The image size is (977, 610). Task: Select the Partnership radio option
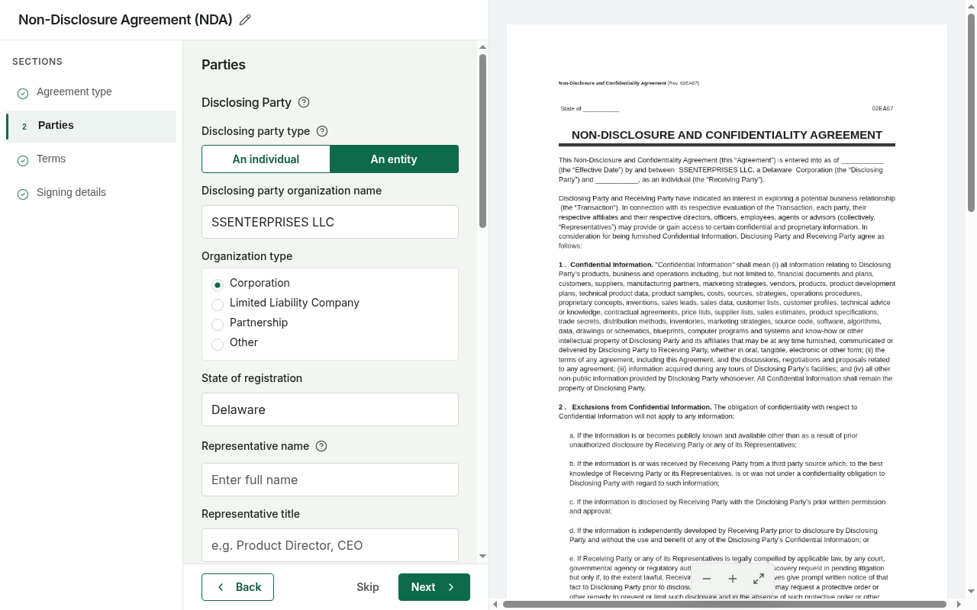coord(218,324)
